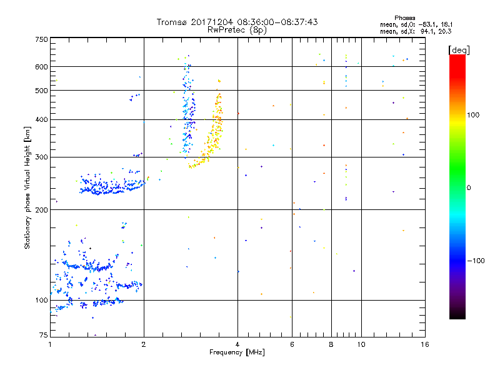Click the 'Stationary phase Virtual Height [km]' axis title

click(27, 187)
